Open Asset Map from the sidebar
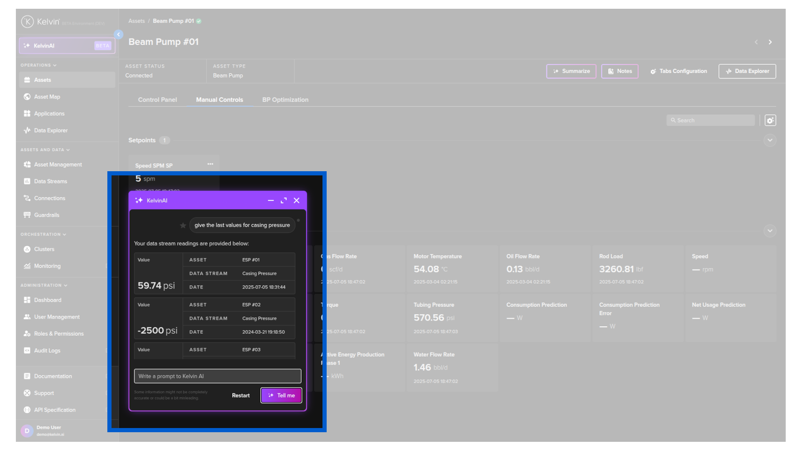This screenshot has width=802, height=451. 47,97
